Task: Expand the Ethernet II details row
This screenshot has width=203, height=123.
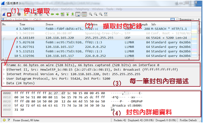Action: pyautogui.click(x=4, y=70)
